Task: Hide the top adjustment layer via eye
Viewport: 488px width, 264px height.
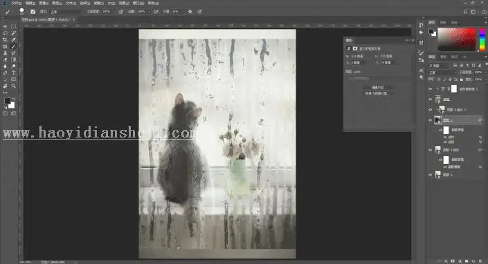Action: [x=430, y=89]
